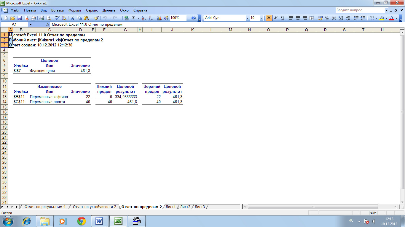The image size is (405, 227).
Task: Open Chrome from the taskbar
Action: click(82, 221)
